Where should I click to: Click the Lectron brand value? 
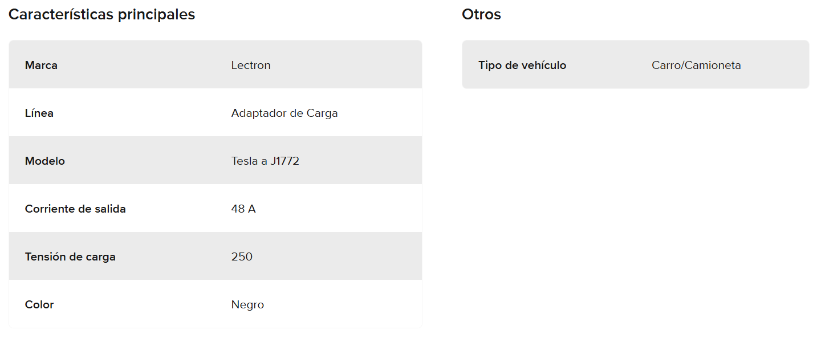pyautogui.click(x=251, y=65)
